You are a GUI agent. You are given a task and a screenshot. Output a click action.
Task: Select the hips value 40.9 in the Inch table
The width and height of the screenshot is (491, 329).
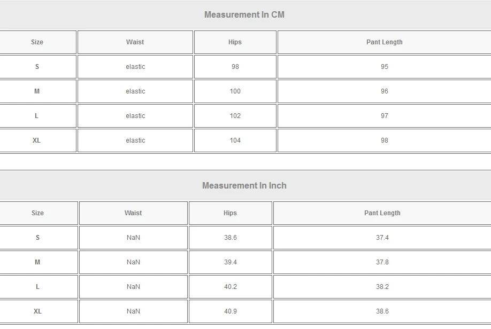point(230,311)
